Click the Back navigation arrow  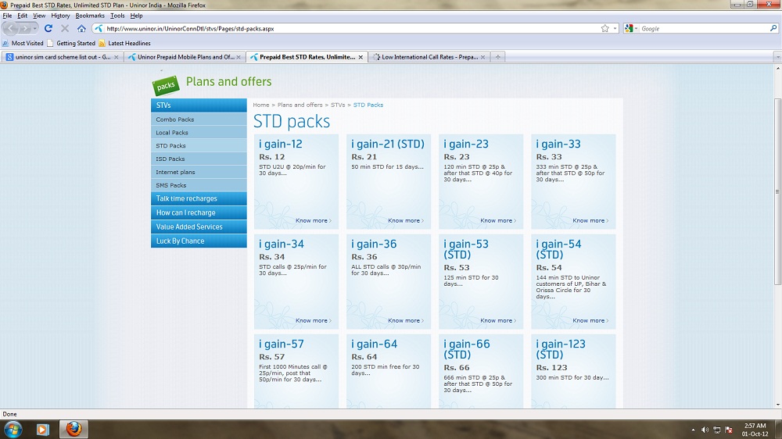tap(11, 28)
